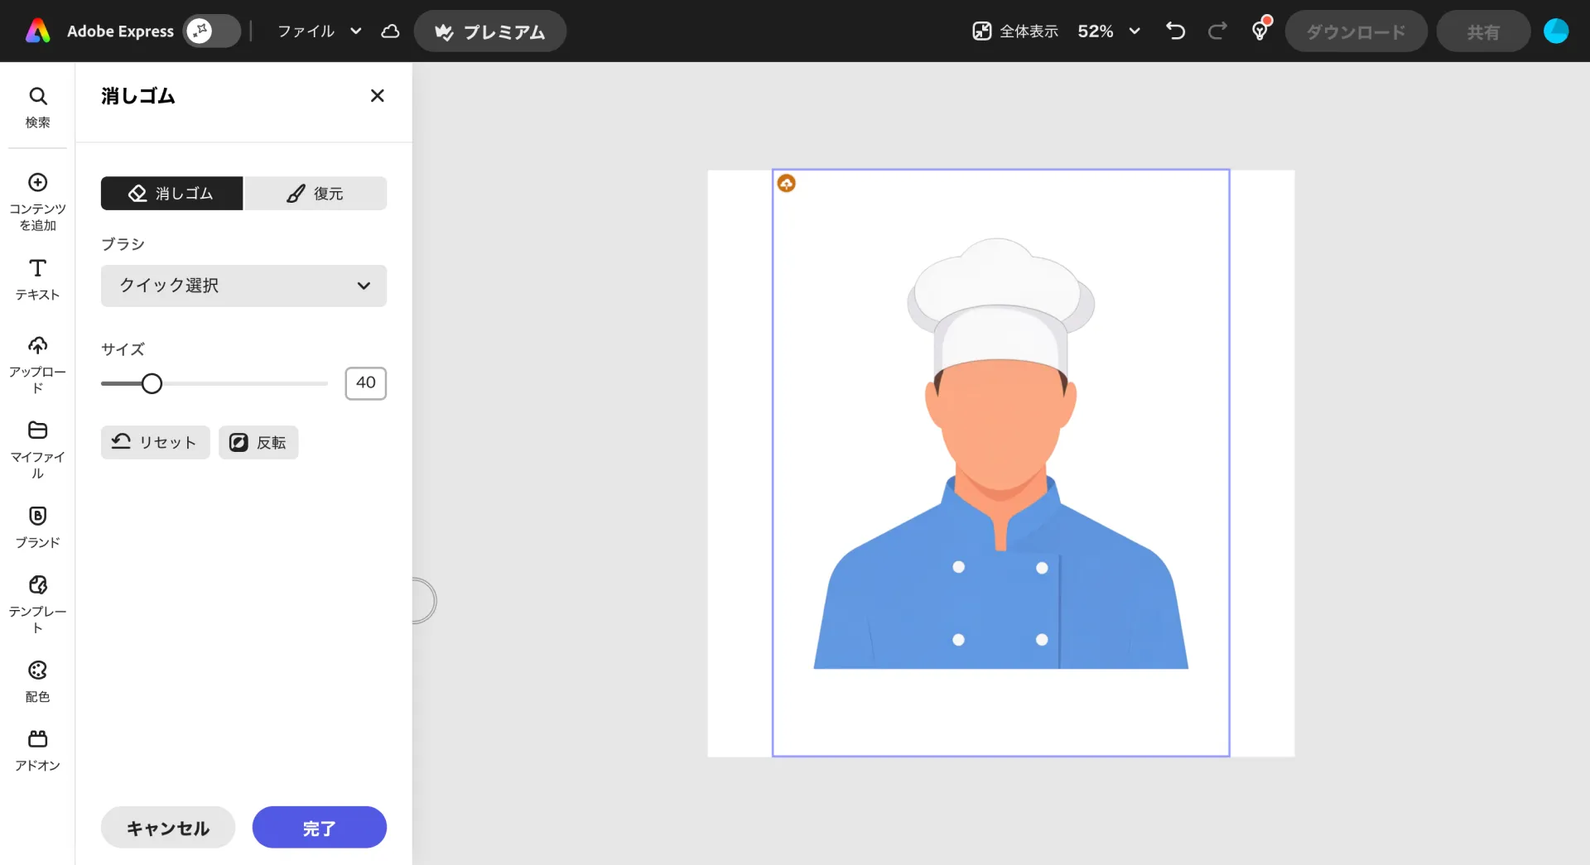Screen dimensions: 1590x865
Task: Expand the brush type クイック選択 dropdown
Action: [x=243, y=286]
